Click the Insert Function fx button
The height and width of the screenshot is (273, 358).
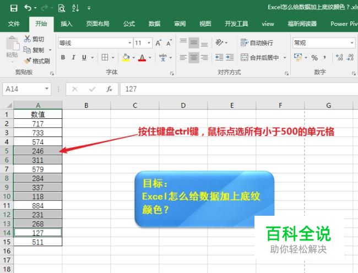[x=109, y=89]
